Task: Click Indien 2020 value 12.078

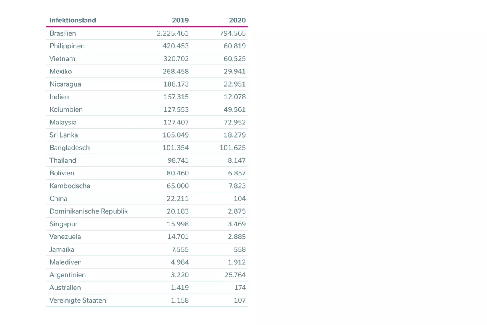Action: (235, 97)
